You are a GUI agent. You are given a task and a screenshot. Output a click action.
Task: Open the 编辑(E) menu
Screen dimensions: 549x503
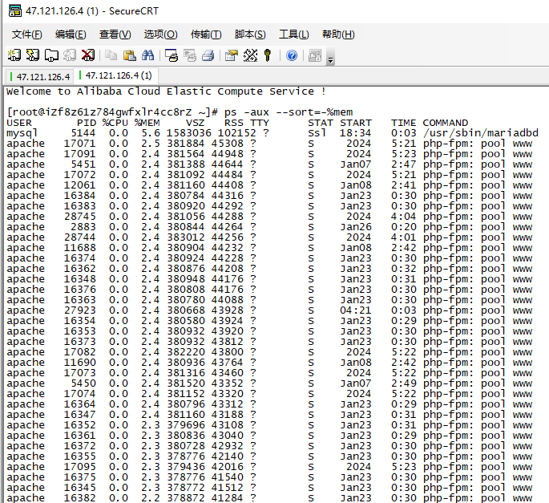tap(71, 34)
